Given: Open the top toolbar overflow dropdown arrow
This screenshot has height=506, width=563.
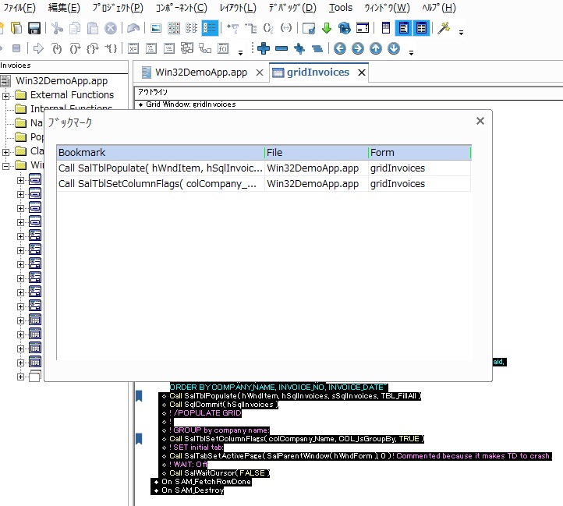Looking at the screenshot, I should [x=461, y=33].
